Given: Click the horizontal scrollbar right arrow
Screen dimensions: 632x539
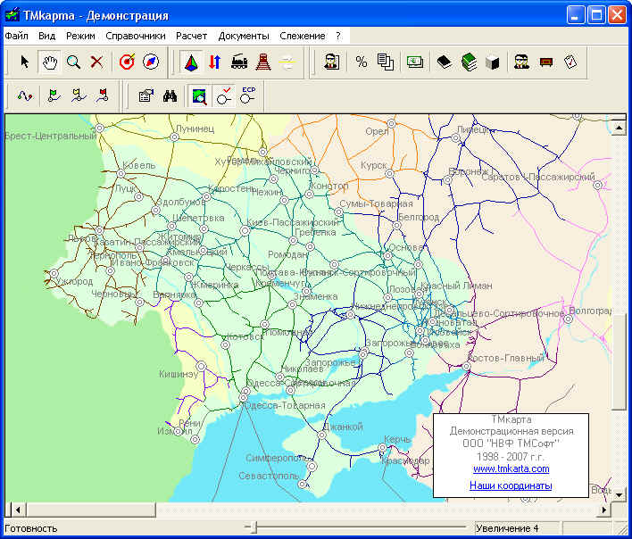Looking at the screenshot, I should [x=604, y=510].
